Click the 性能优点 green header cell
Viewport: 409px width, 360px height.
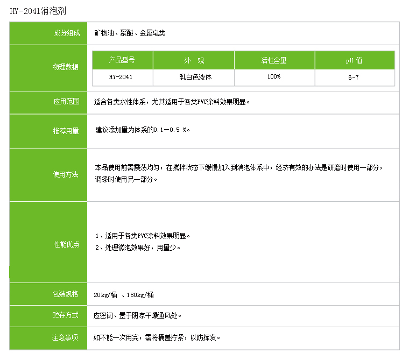(66, 244)
